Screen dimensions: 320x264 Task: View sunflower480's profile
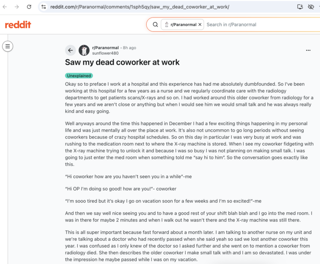pos(105,53)
